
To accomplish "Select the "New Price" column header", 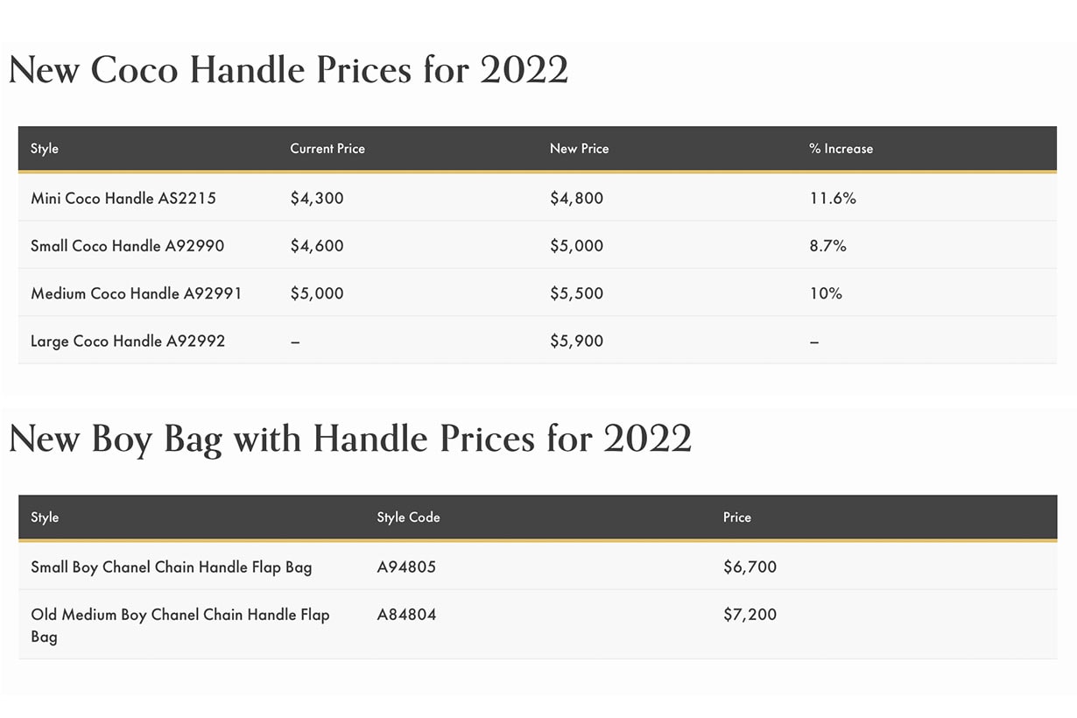I will coord(579,149).
